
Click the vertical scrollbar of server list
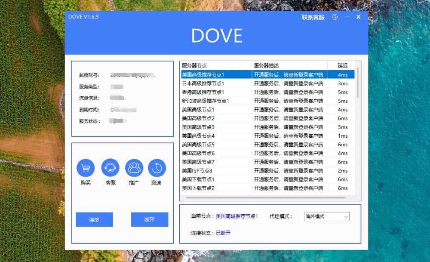(358, 83)
